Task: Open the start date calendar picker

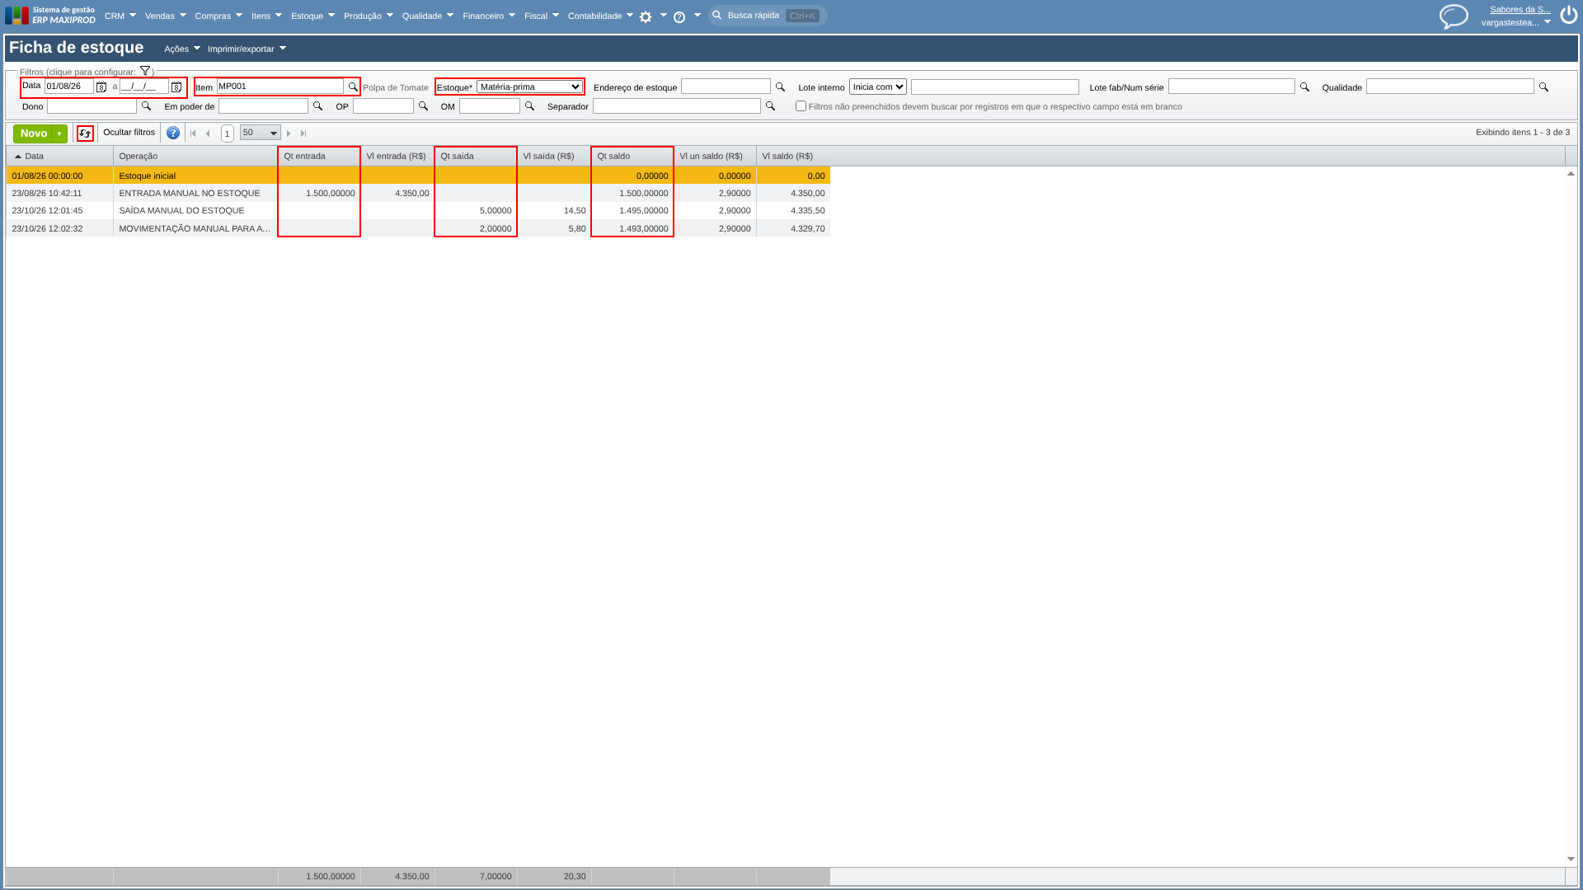Action: [101, 87]
